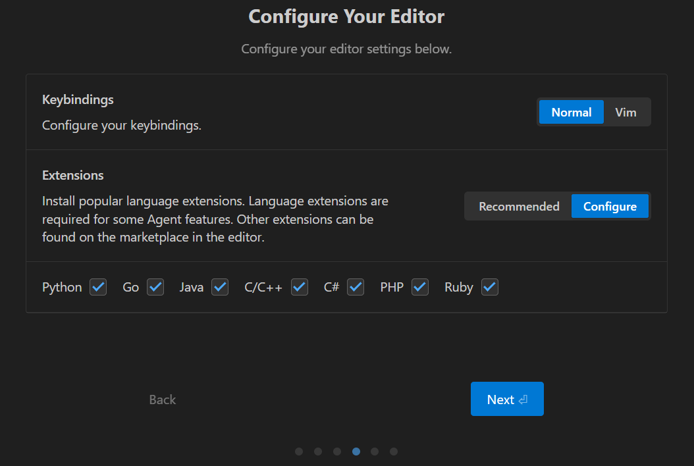The height and width of the screenshot is (466, 694).
Task: Uncheck the PHP extension checkbox
Action: click(x=420, y=287)
